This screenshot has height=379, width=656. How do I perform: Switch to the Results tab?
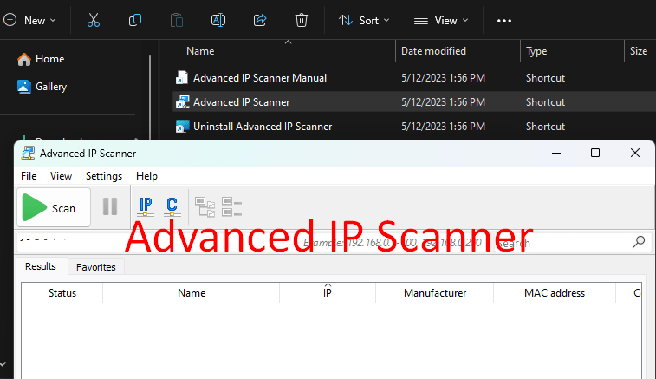tap(41, 266)
